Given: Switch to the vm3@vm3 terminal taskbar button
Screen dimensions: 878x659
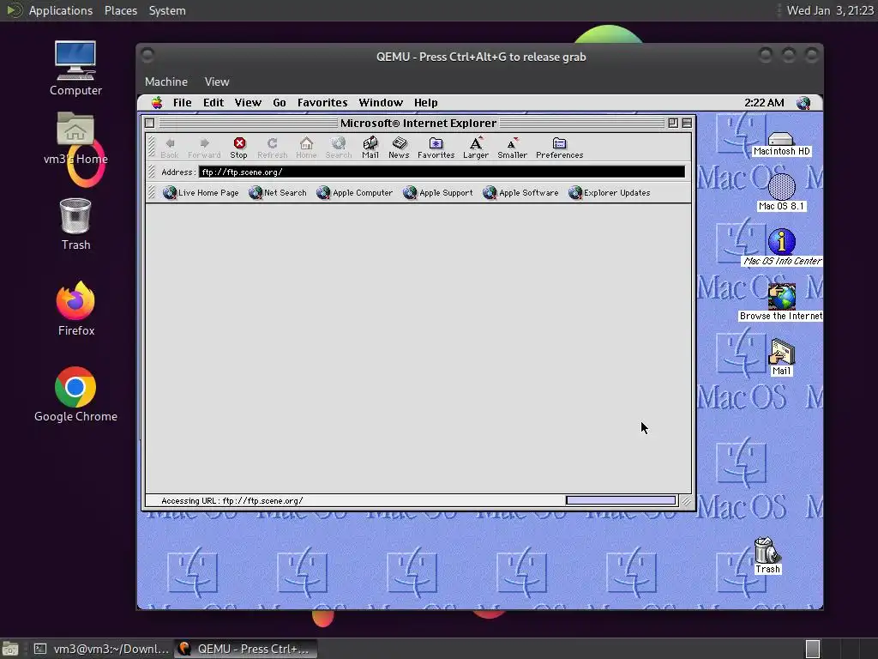Looking at the screenshot, I should coord(101,649).
